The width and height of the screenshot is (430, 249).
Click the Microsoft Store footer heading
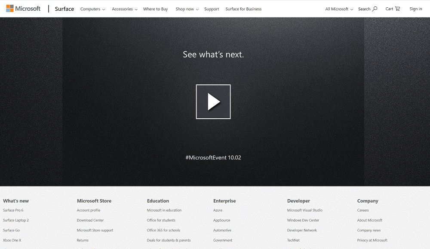pos(94,201)
